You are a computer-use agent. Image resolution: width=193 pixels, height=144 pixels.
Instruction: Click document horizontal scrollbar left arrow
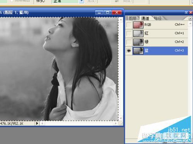[x=42, y=123]
